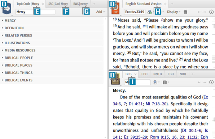The width and height of the screenshot is (215, 139).
Task: Show resource information for the BEB panel
Action: click(x=211, y=82)
